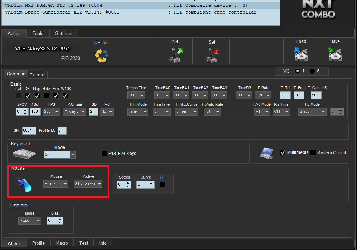Click the SN input field

pos(29,130)
